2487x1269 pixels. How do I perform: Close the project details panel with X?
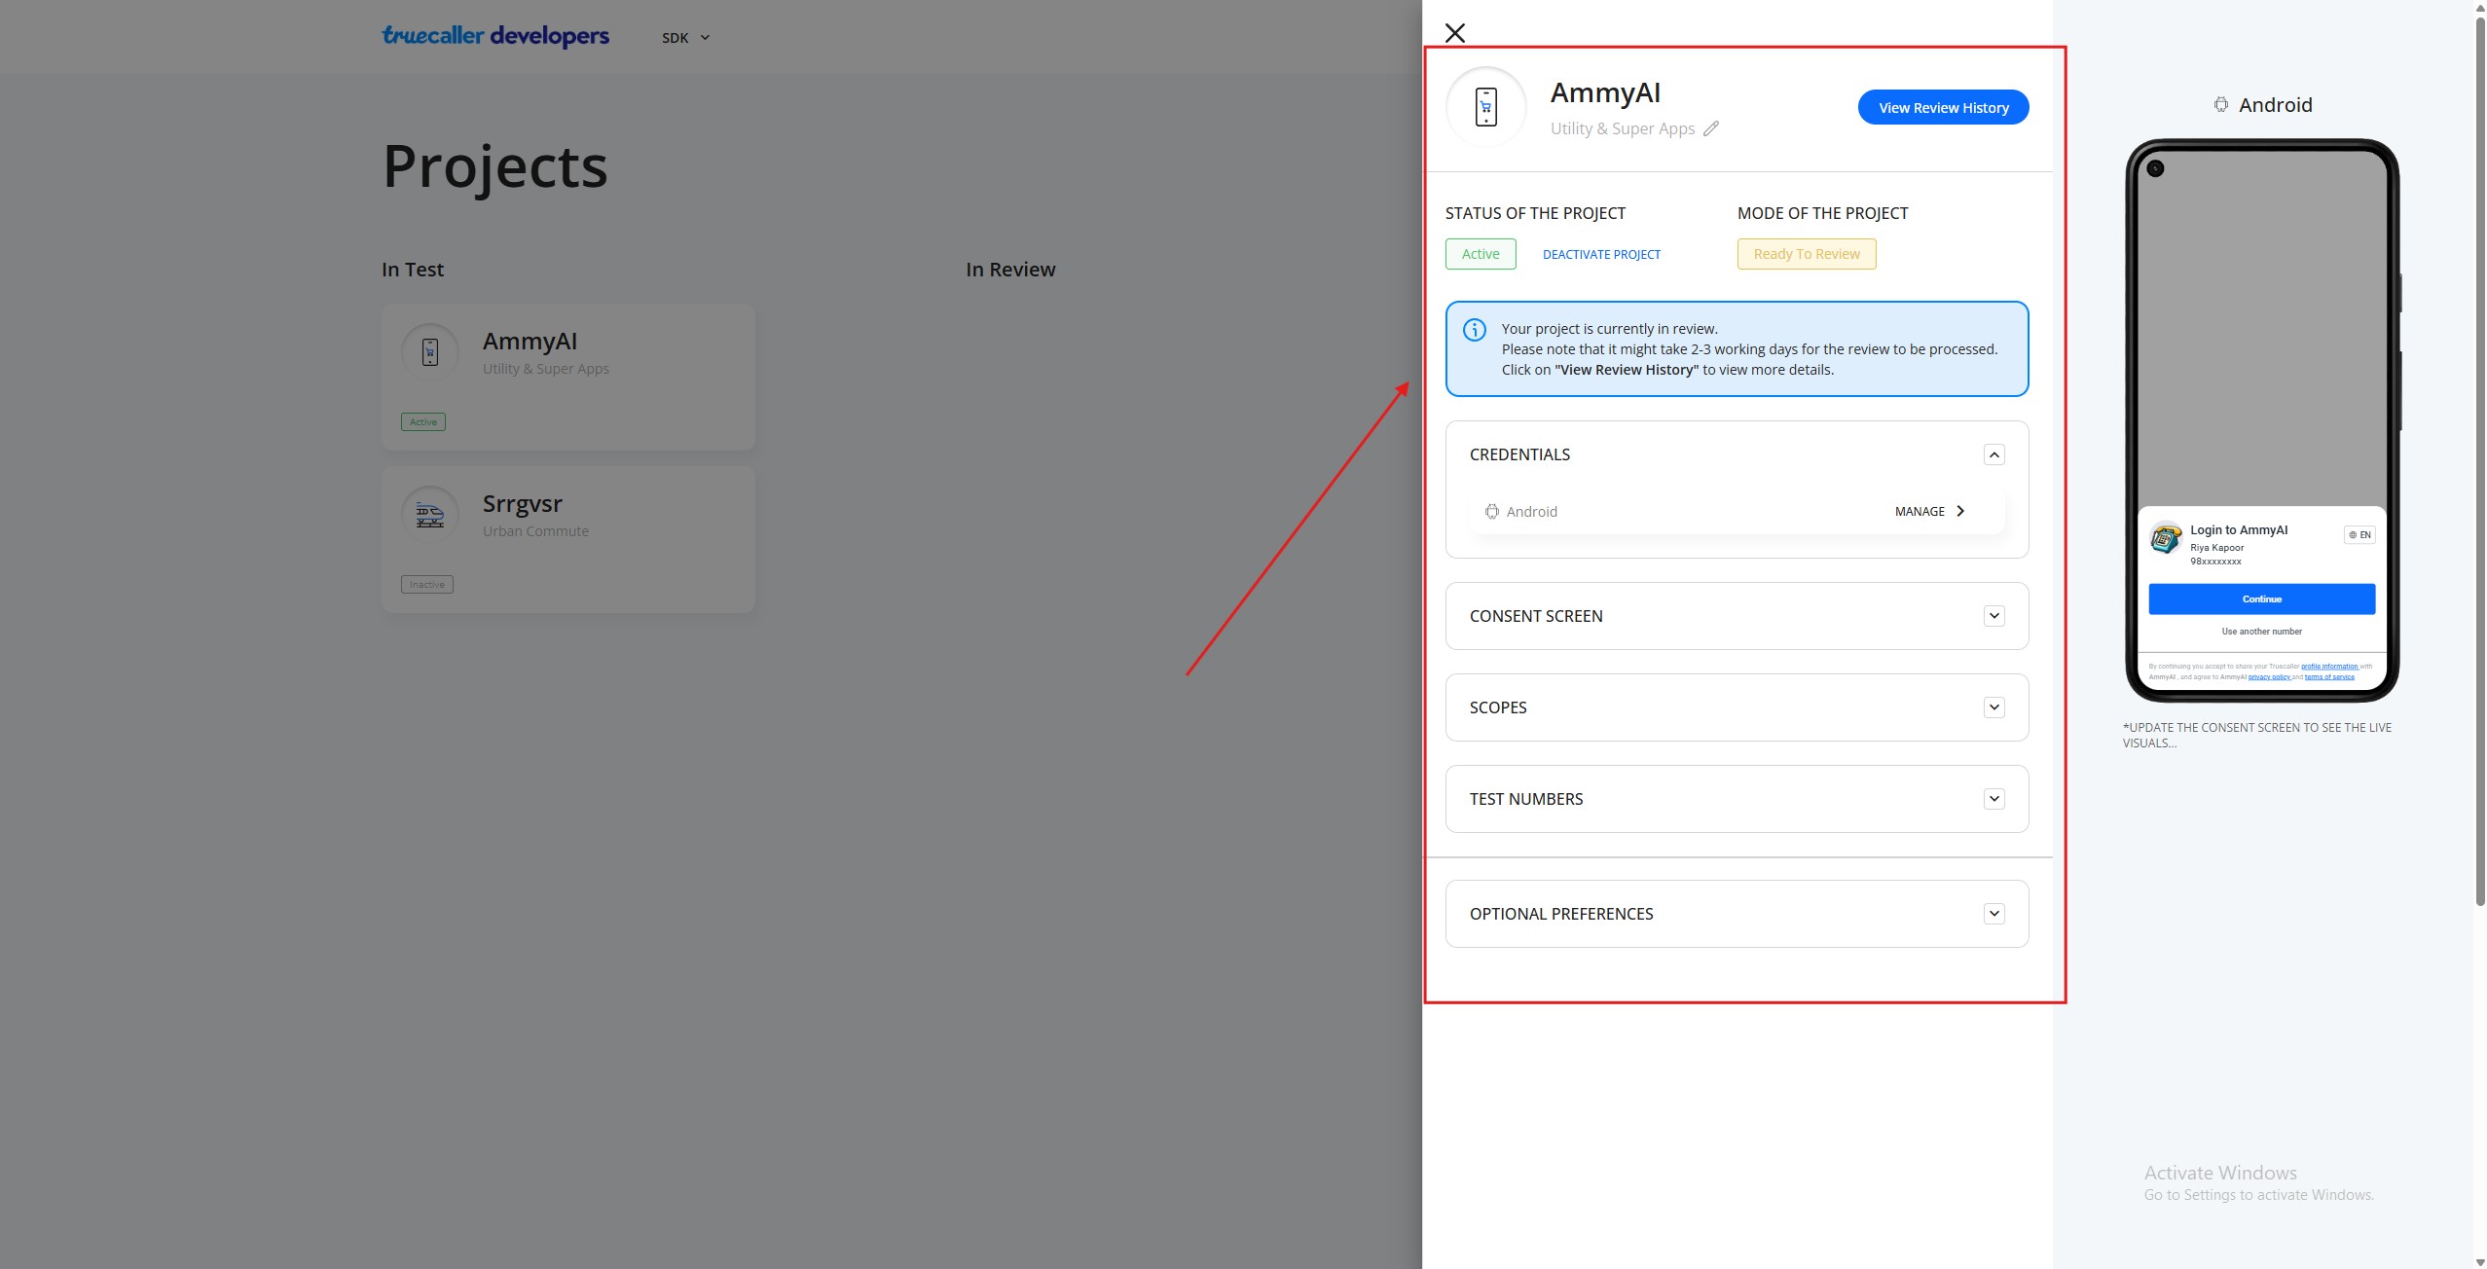coord(1454,33)
